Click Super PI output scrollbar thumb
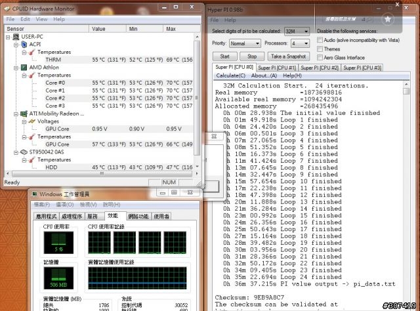 click(406, 91)
